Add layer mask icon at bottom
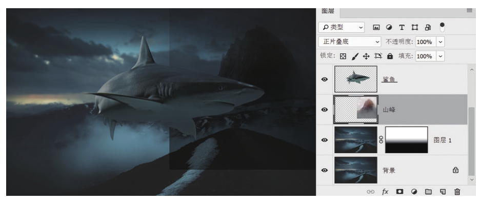 click(399, 192)
